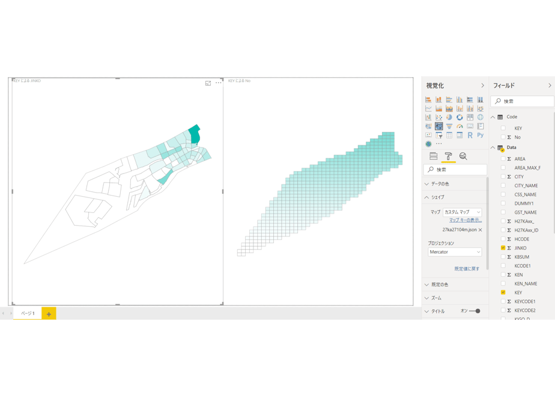The height and width of the screenshot is (396, 555).
Task: Check the No field under the Code table
Action: [503, 137]
